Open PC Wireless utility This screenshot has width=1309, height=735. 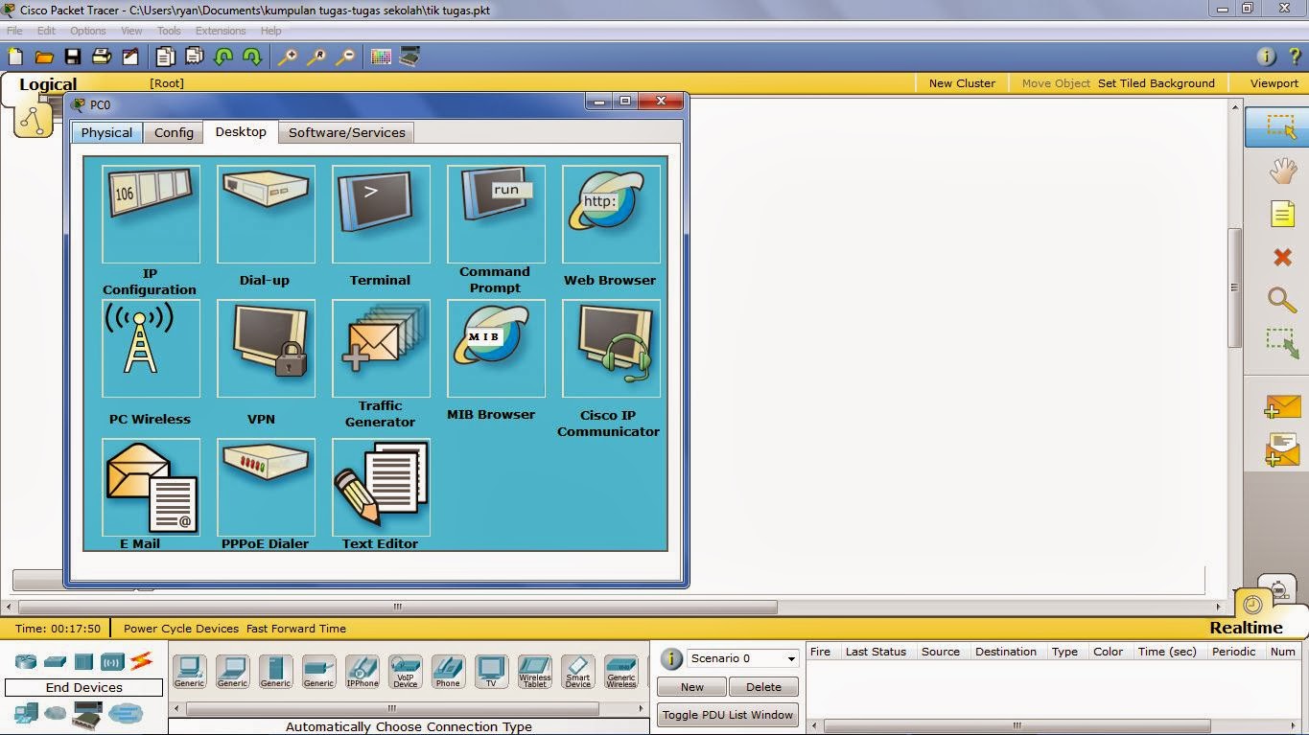[151, 348]
